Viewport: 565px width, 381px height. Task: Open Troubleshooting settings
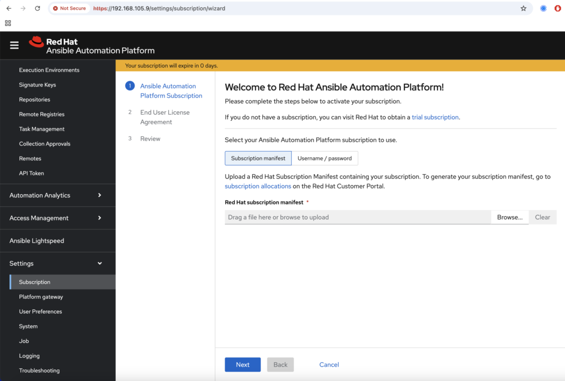(39, 371)
